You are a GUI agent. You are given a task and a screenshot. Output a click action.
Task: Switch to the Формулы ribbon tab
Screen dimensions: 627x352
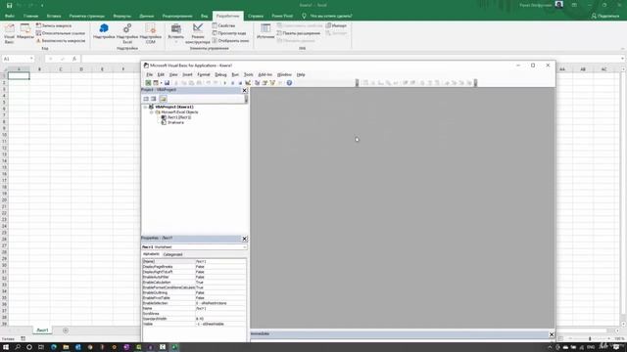coord(121,16)
